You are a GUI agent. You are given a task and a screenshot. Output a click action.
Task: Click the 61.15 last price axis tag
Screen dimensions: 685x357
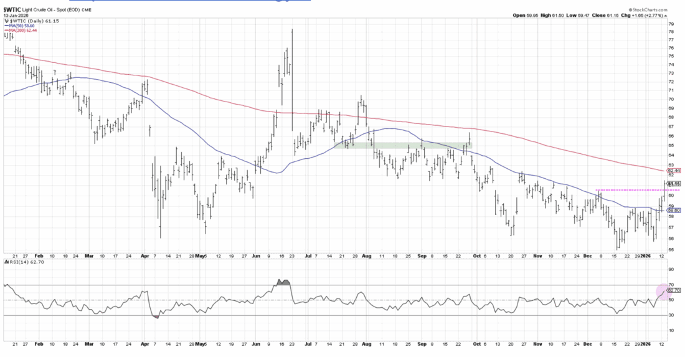(673, 184)
